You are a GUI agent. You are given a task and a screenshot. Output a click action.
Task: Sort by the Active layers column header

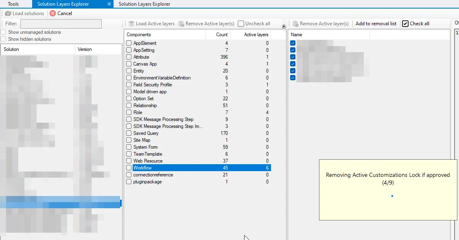250,35
